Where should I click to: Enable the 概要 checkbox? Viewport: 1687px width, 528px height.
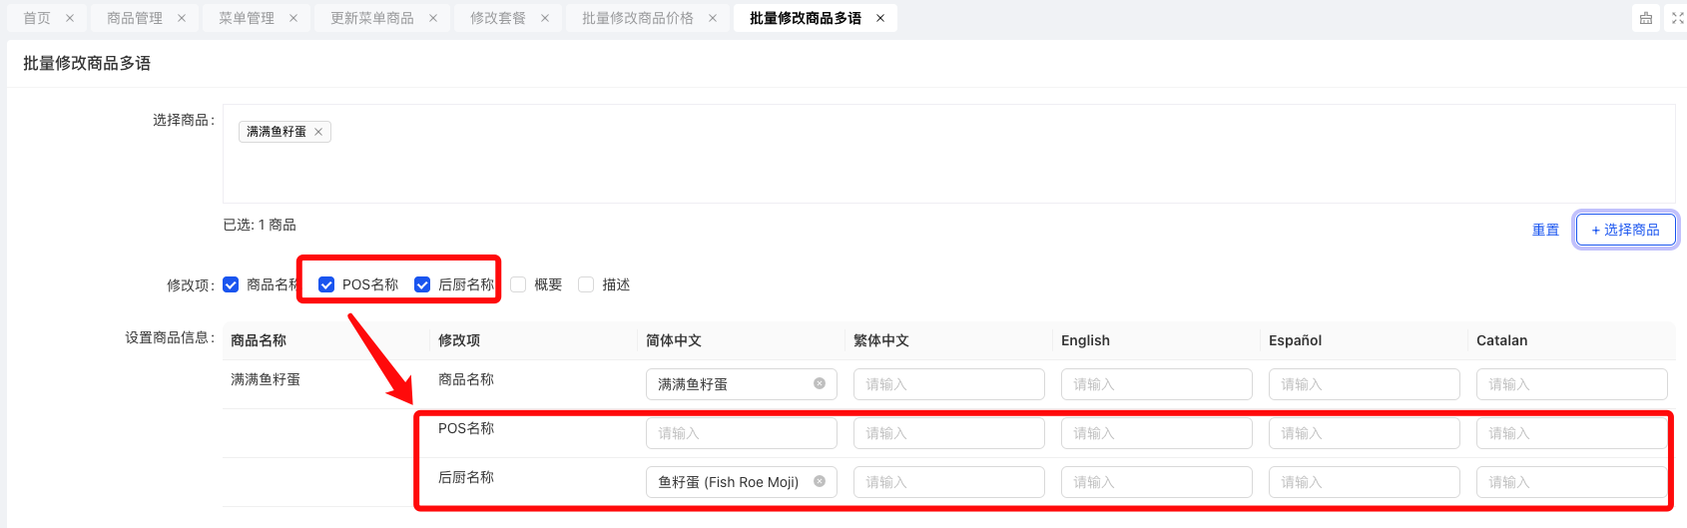(518, 284)
